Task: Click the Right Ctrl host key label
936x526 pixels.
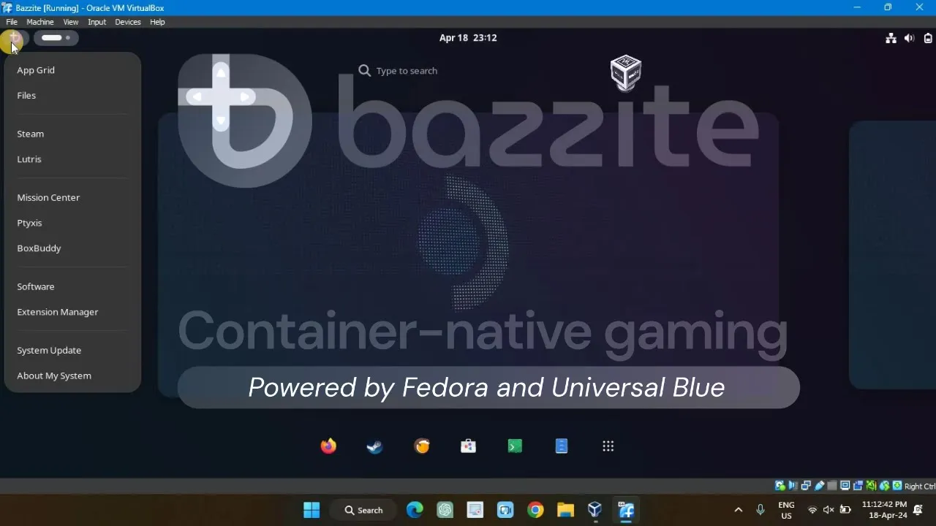Action: tap(920, 486)
